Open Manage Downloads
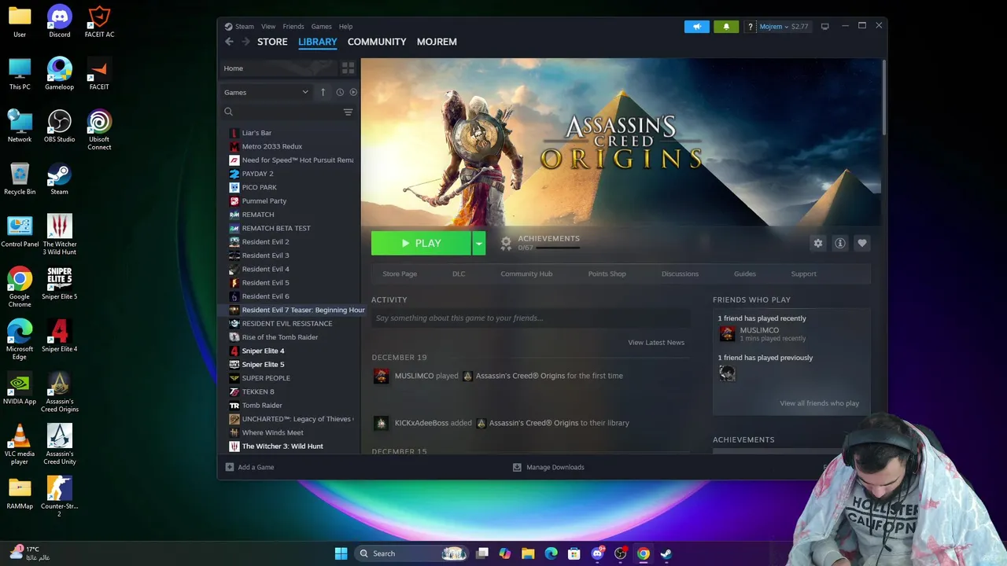This screenshot has width=1007, height=566. point(548,467)
